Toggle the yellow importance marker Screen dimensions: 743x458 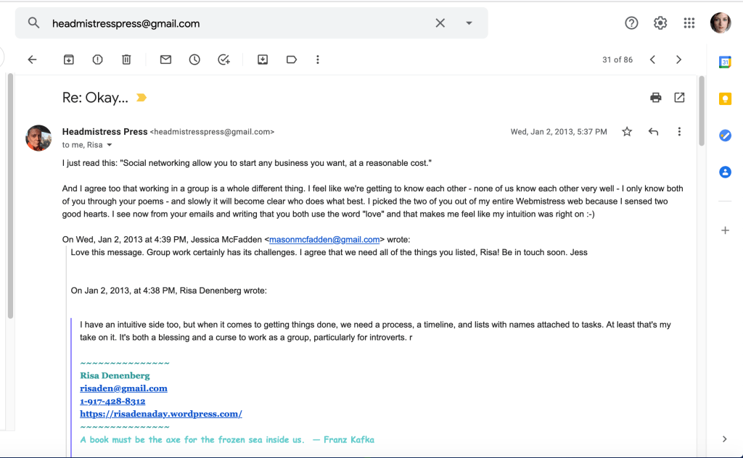(141, 98)
